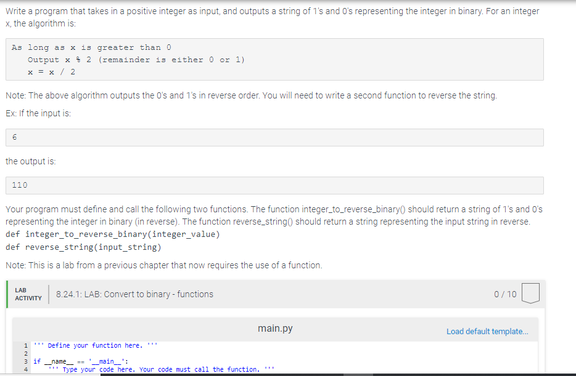576x376 pixels.
Task: Click the lab title 8.24.1 Convert to binary
Action: pyautogui.click(x=136, y=294)
